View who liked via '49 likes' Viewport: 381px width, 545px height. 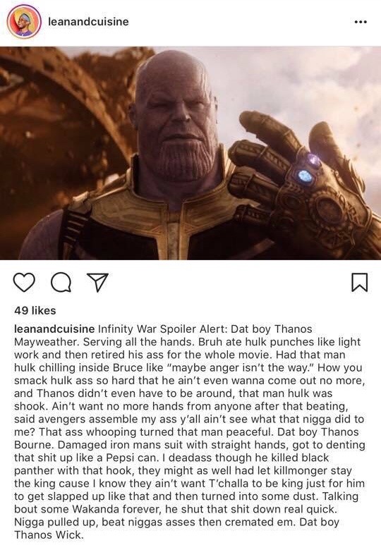[35, 310]
